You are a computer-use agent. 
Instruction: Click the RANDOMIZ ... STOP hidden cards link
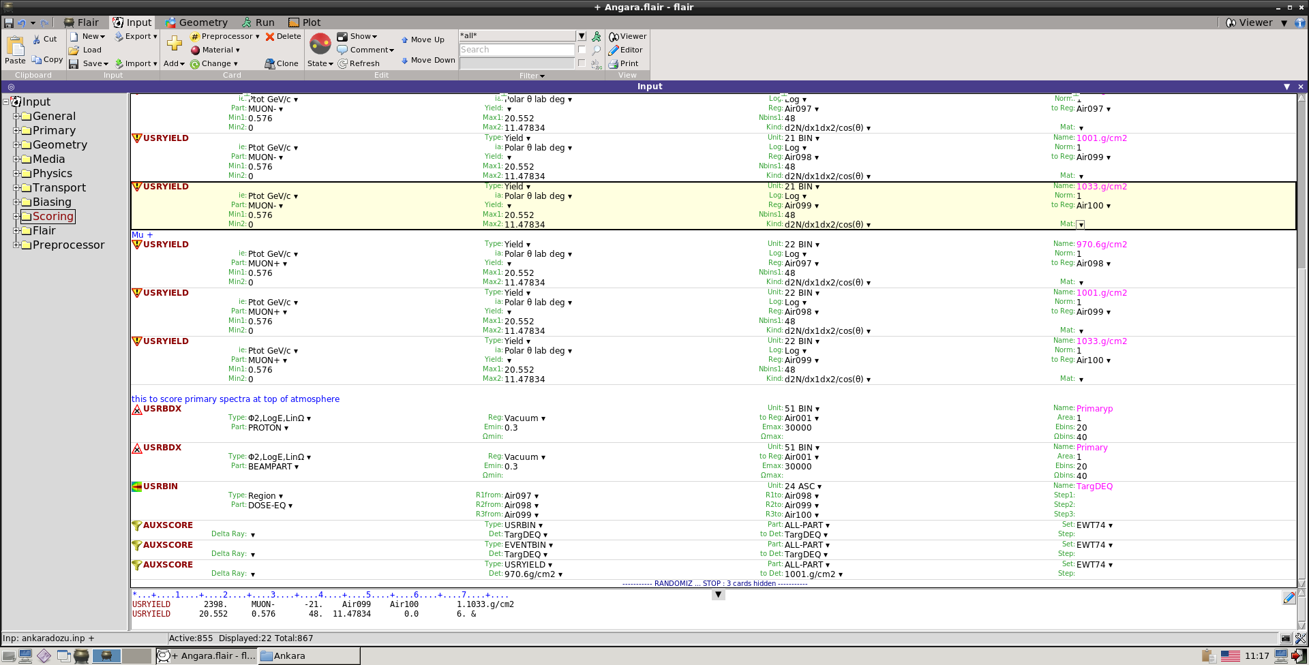point(714,584)
